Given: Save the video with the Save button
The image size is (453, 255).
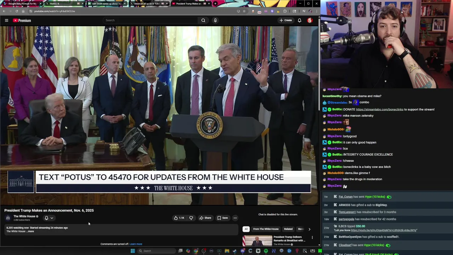Looking at the screenshot, I should click(223, 218).
